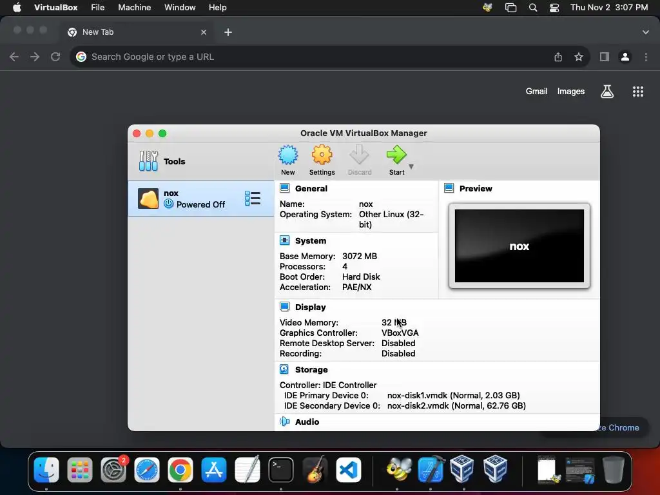The image size is (660, 495).
Task: Click the Operating System value Other Linux
Action: tap(391, 219)
